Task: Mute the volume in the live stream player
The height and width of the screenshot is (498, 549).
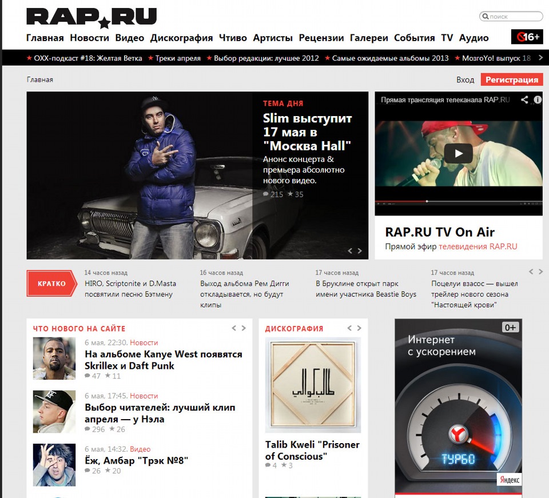Action: (383, 204)
